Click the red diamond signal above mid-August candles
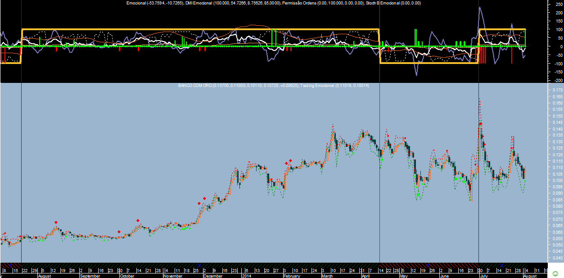 (56, 222)
